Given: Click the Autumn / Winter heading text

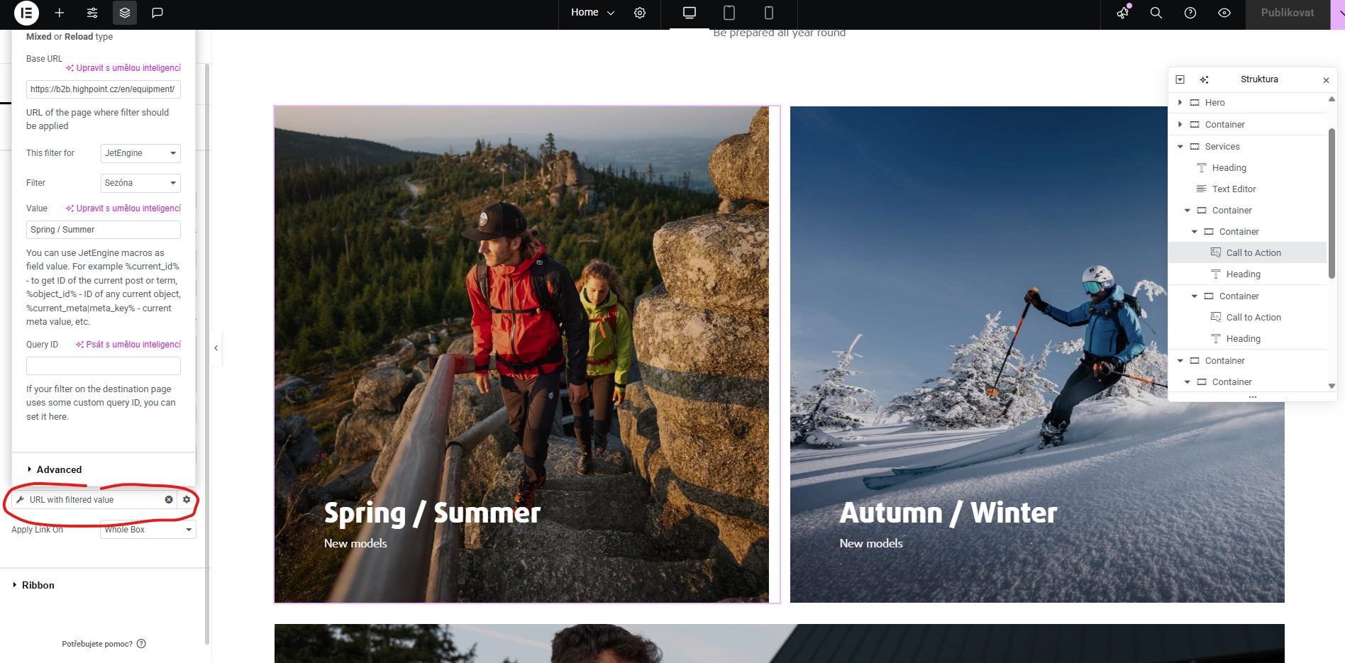Looking at the screenshot, I should pos(948,513).
